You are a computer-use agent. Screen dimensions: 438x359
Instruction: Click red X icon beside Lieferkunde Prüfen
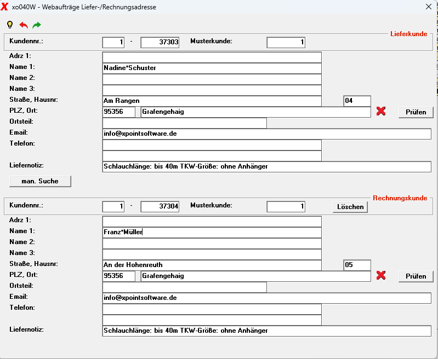tap(381, 111)
